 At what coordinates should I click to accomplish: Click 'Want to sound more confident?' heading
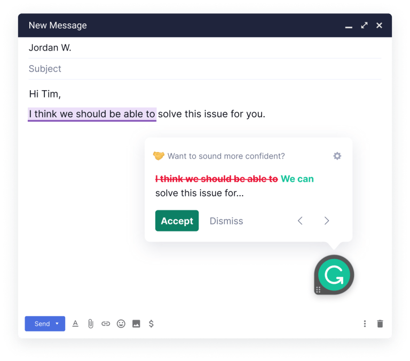tap(226, 156)
